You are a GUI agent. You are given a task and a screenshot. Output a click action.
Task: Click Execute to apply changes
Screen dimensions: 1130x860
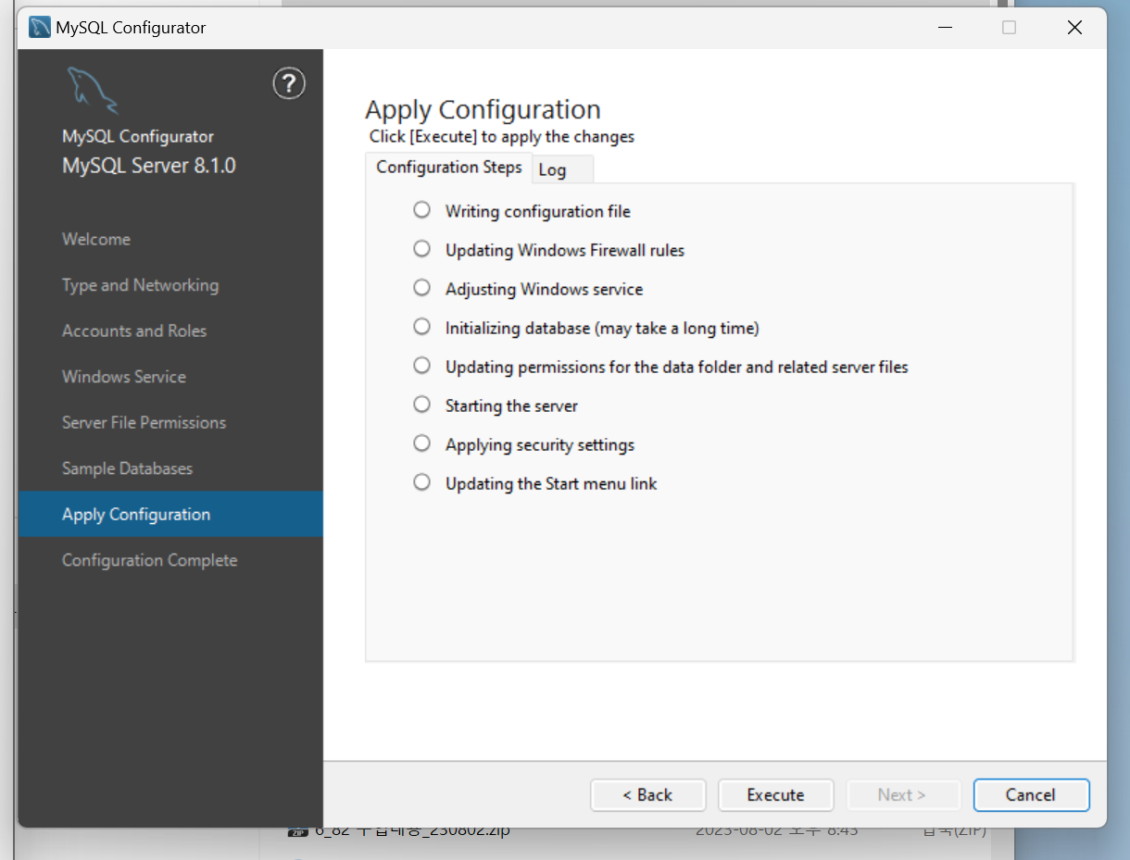[x=776, y=795]
